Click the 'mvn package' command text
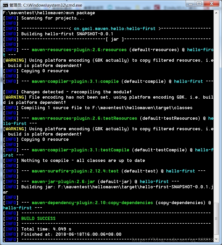This screenshot has width=222, height=245. pyautogui.click(x=81, y=13)
